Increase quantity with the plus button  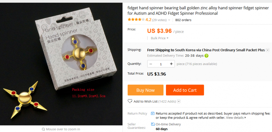click(x=171, y=64)
